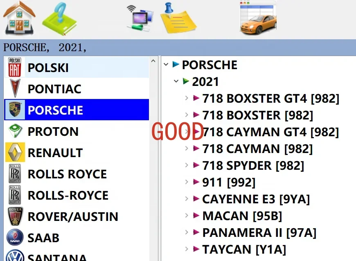Select PORSCHE in the make list

77,110
